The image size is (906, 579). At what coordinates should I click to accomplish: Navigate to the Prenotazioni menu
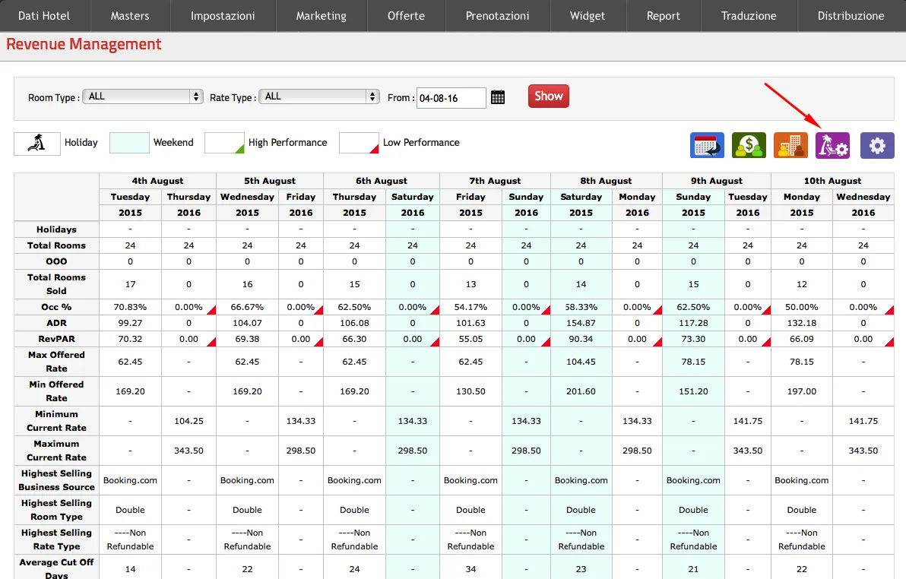tap(498, 16)
